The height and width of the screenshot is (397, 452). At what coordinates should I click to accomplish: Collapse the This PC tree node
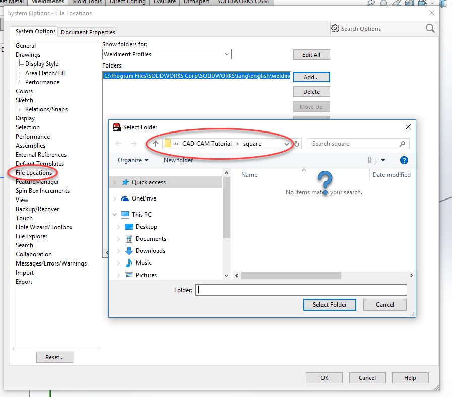tap(115, 214)
